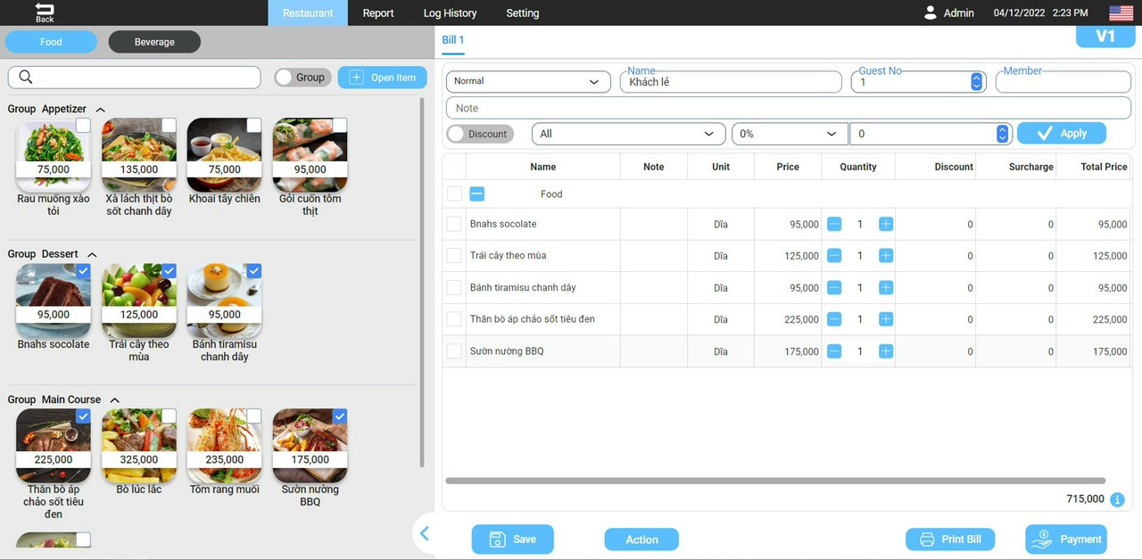Decrease quantity of Bnahs socolate with minus
Viewport: 1142px width, 560px height.
834,224
